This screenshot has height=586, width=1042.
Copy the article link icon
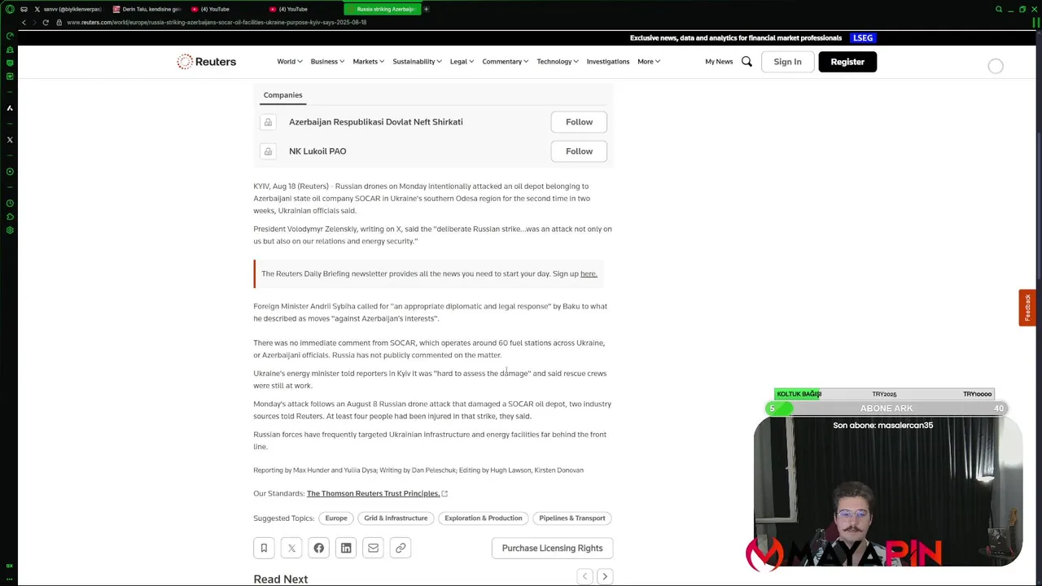tap(401, 548)
